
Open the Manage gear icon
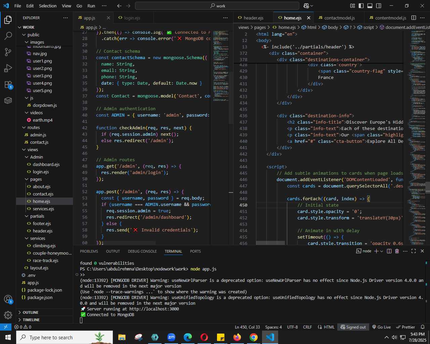point(8,315)
